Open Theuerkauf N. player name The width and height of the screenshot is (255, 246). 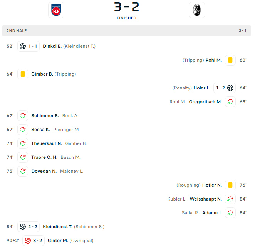click(47, 143)
